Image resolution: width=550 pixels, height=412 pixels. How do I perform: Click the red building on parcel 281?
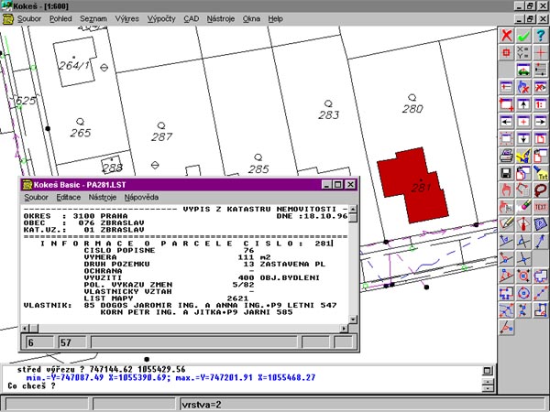point(410,177)
